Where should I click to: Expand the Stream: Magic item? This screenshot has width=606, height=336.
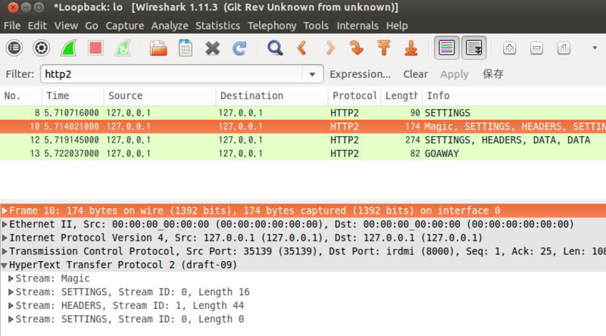pyautogui.click(x=11, y=278)
